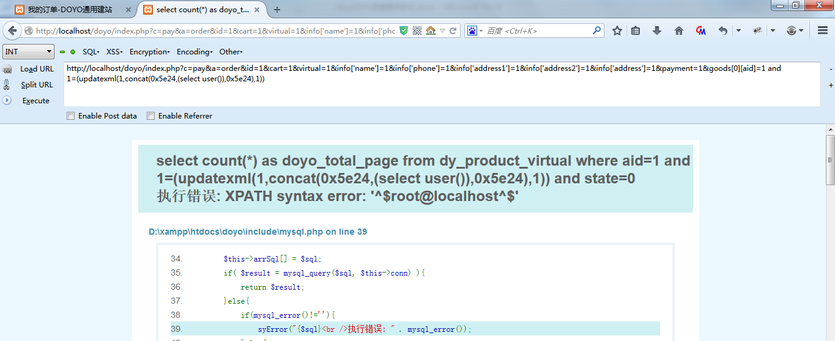Click into the HackBar URL textarea
This screenshot has width=835, height=341.
click(442, 84)
